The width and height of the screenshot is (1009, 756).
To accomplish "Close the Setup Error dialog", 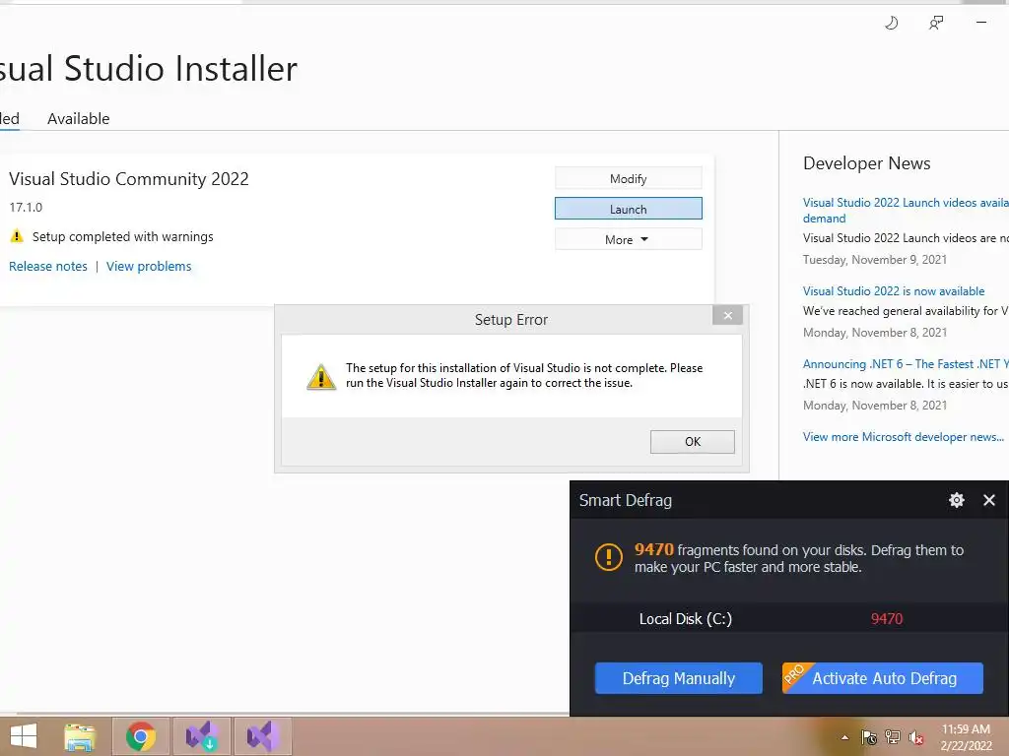I will [728, 315].
